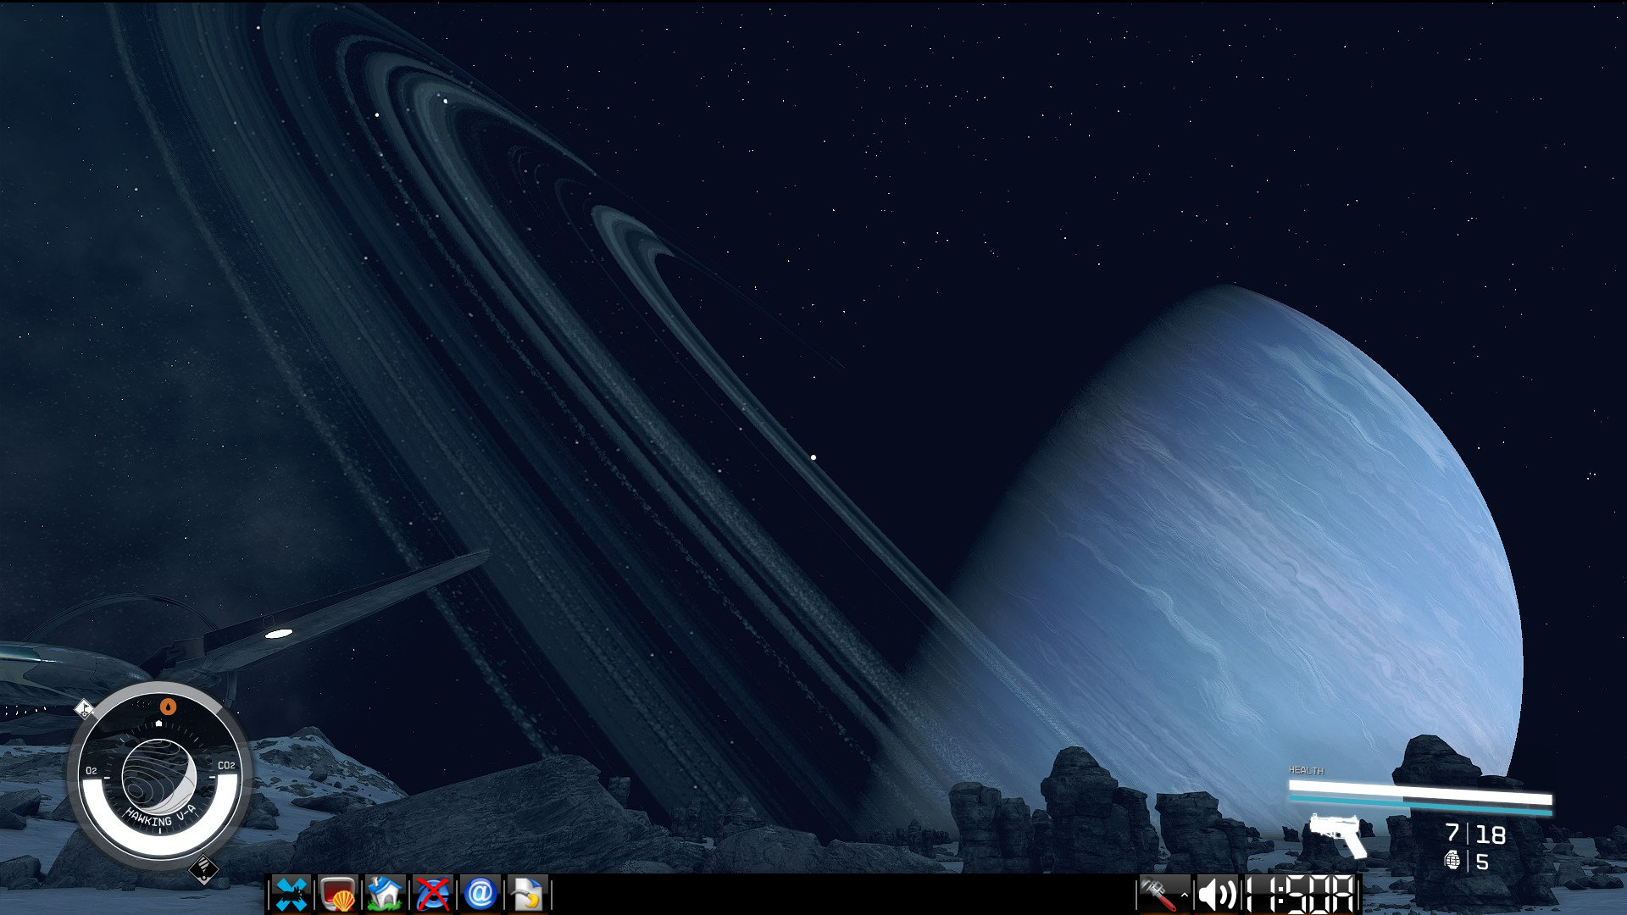Open the home folder house icon
The width and height of the screenshot is (1627, 915).
[385, 894]
